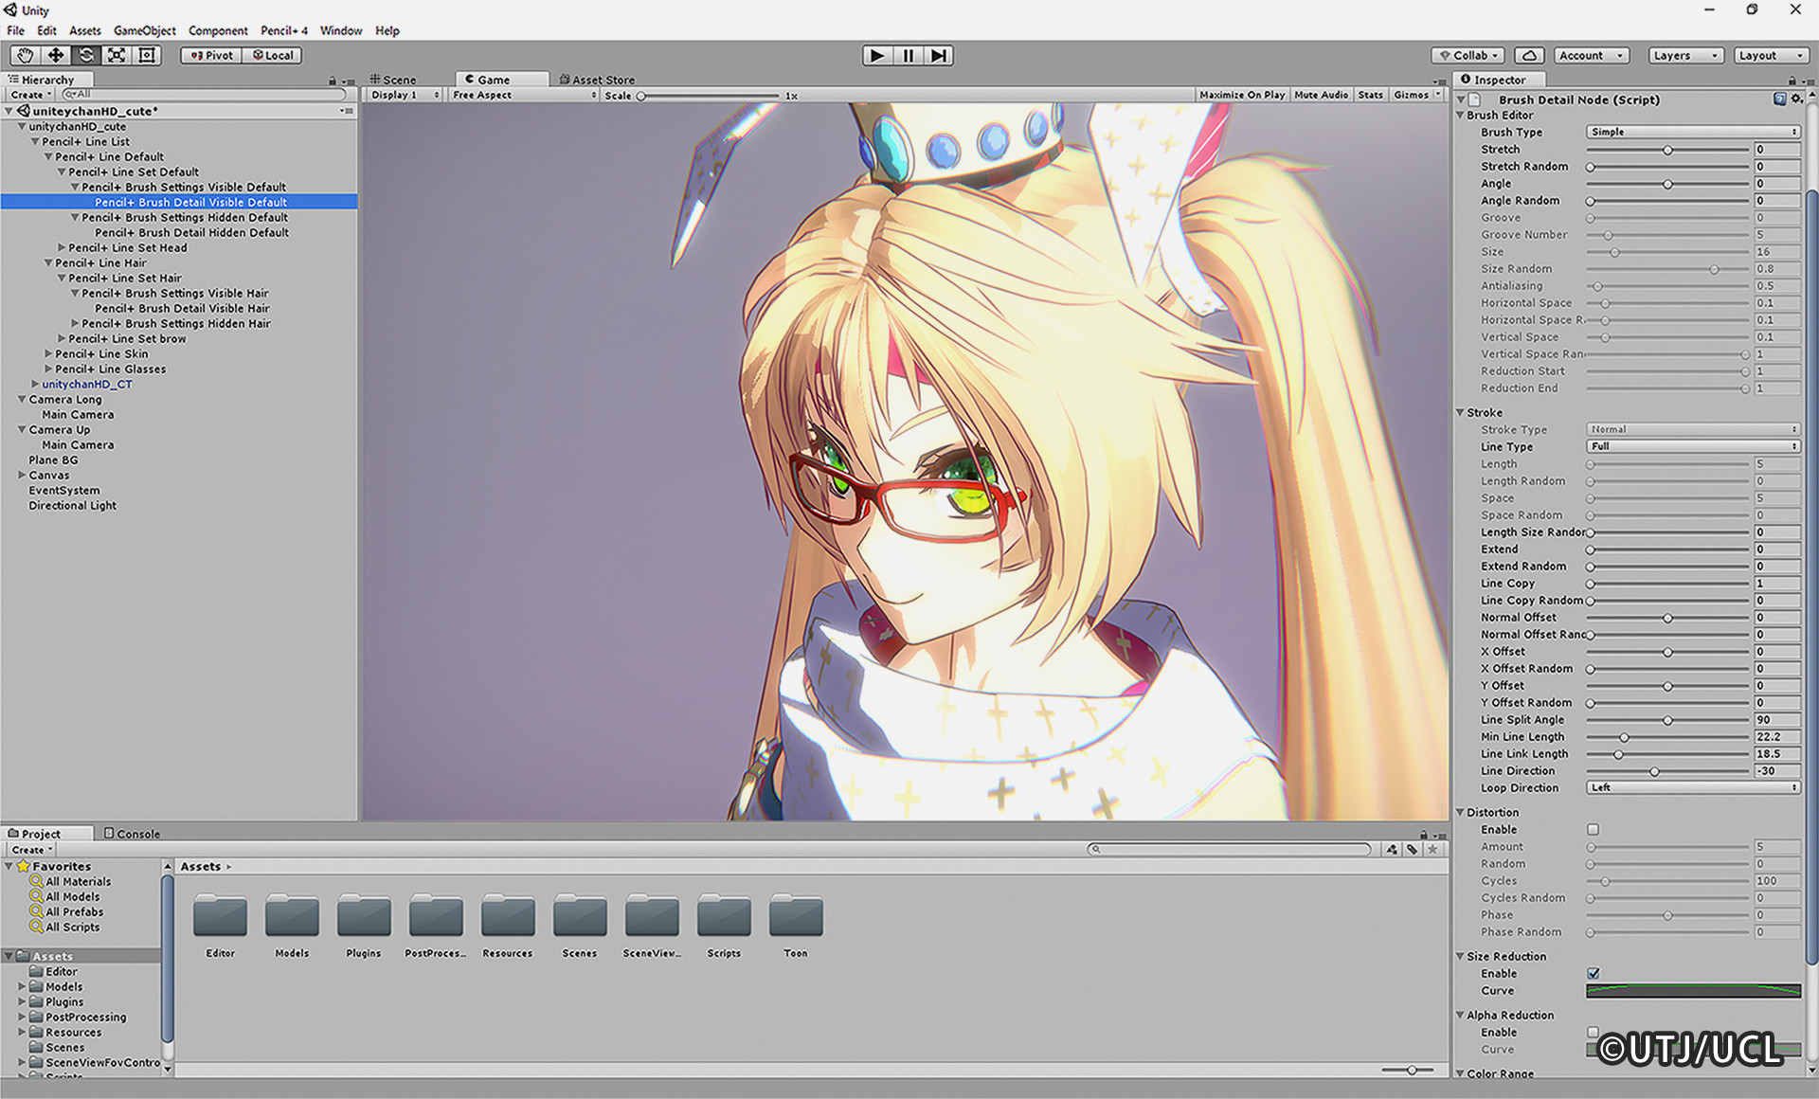Open the Resources folder in asset grid
Screen dimensions: 1819x1099
click(508, 916)
